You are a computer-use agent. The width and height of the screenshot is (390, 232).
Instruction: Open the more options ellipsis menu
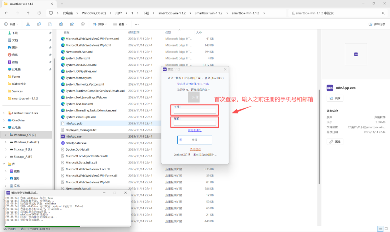[x=136, y=24]
